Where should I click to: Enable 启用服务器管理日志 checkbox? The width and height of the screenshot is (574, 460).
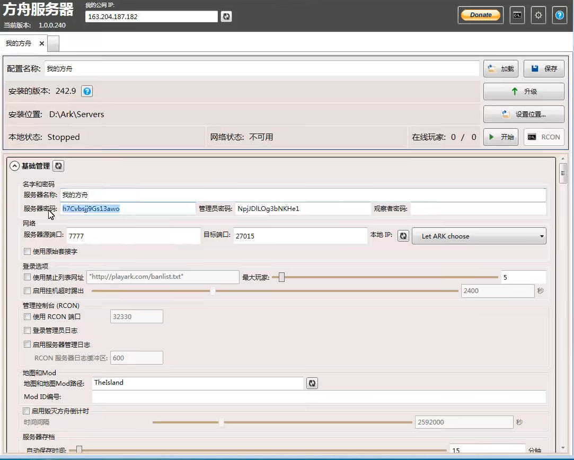(x=27, y=344)
